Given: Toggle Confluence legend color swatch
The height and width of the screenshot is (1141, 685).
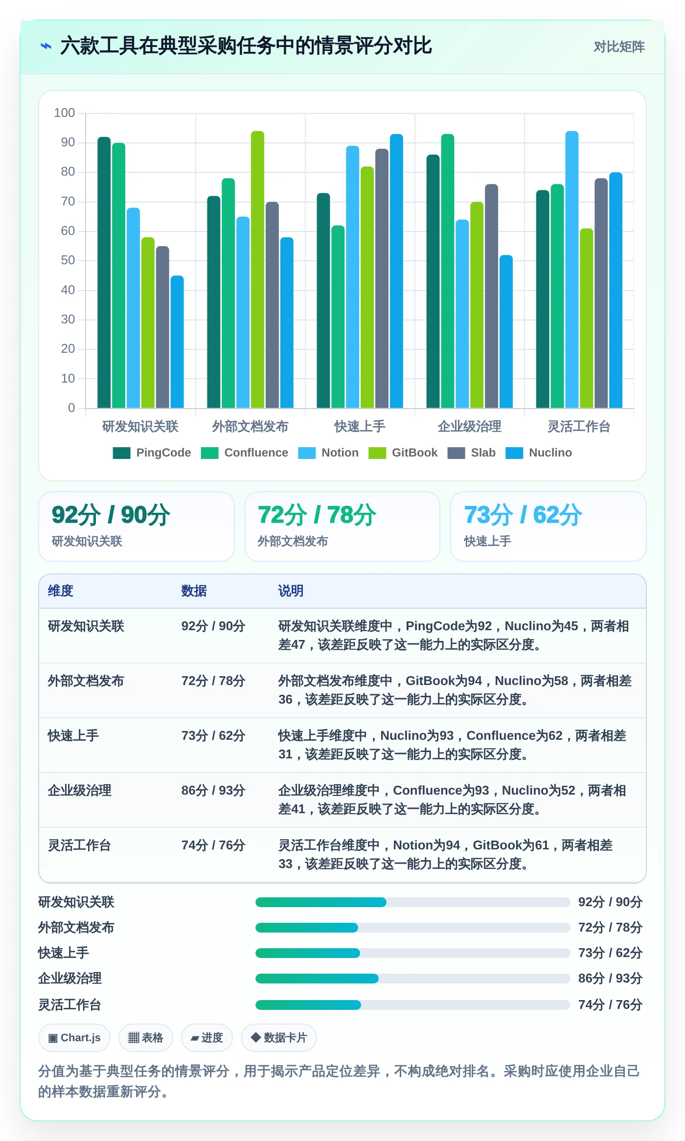Looking at the screenshot, I should pyautogui.click(x=209, y=453).
